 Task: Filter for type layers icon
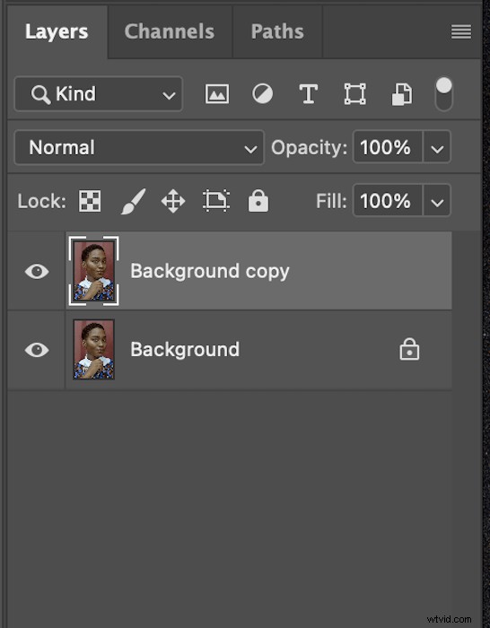pyautogui.click(x=309, y=94)
